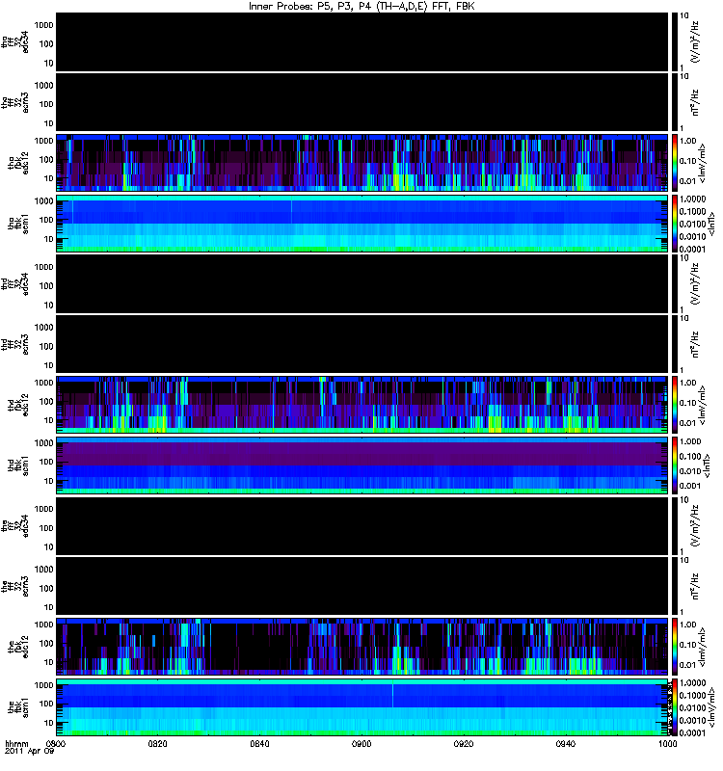
Task: Click the 'tha fff 32 edc34' panel label
Action: pos(15,42)
